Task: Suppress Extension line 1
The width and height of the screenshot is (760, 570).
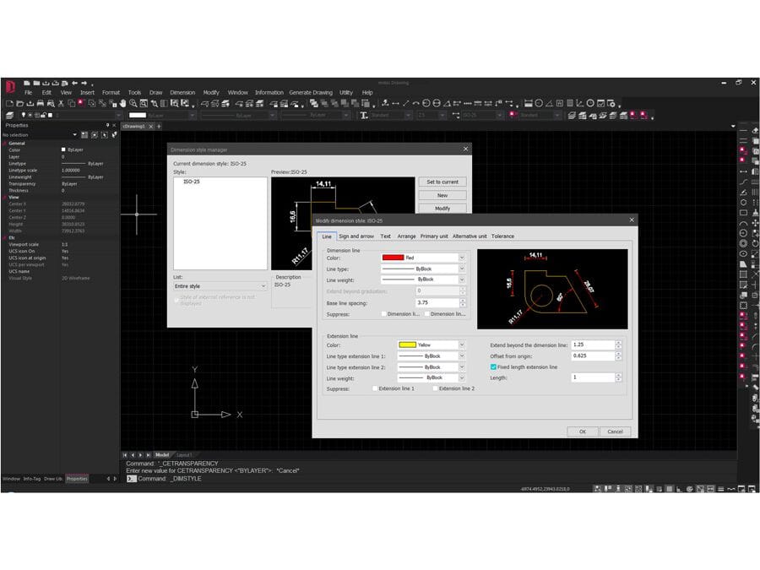Action: (375, 388)
